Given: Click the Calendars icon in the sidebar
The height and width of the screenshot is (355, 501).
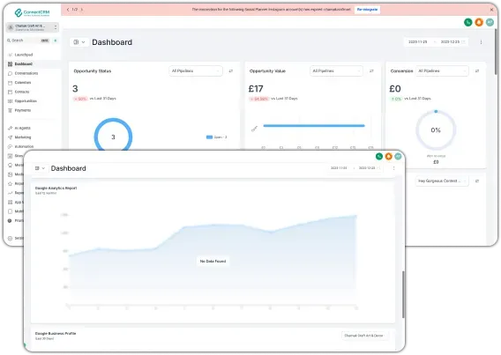Looking at the screenshot, I should point(10,82).
